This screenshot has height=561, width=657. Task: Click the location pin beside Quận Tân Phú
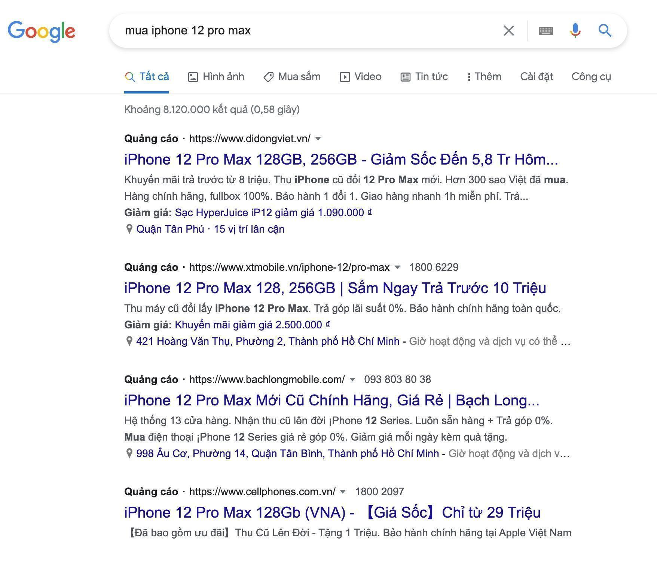[129, 229]
